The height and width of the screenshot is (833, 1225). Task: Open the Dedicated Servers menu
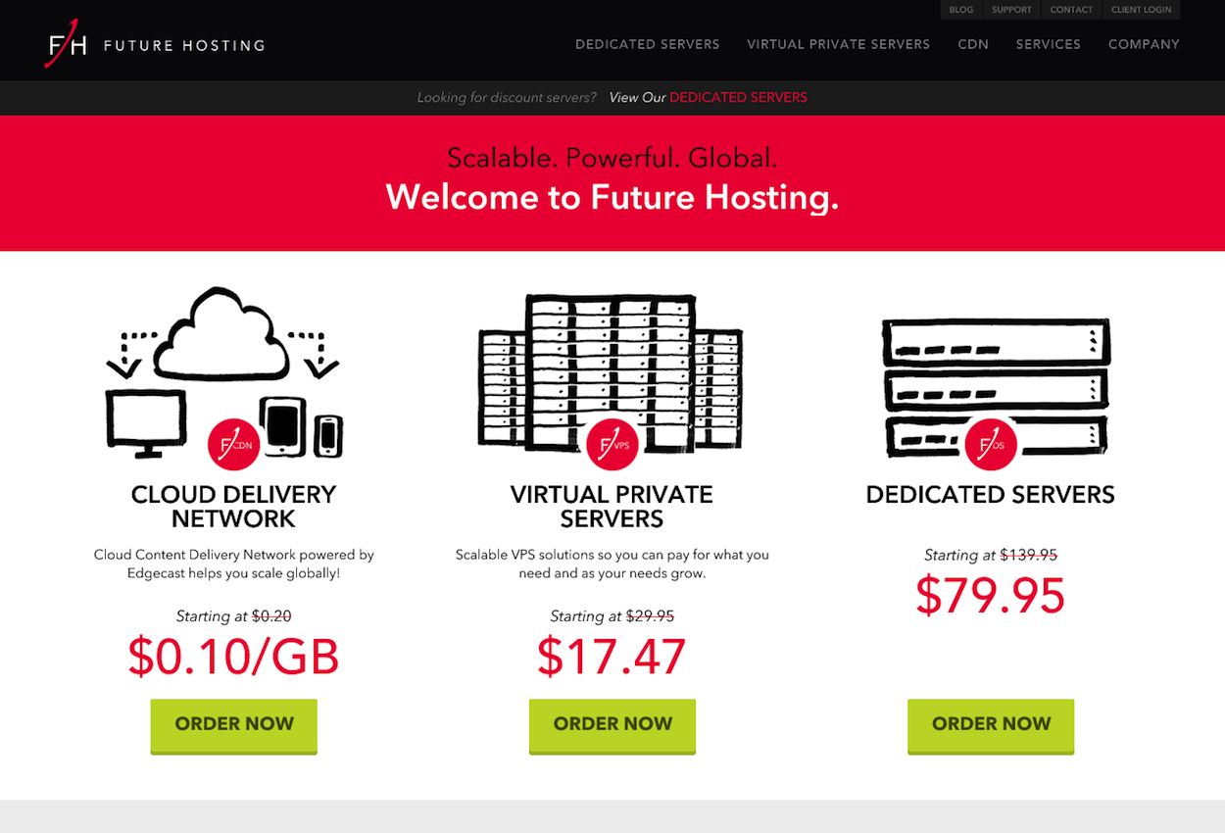pyautogui.click(x=648, y=44)
